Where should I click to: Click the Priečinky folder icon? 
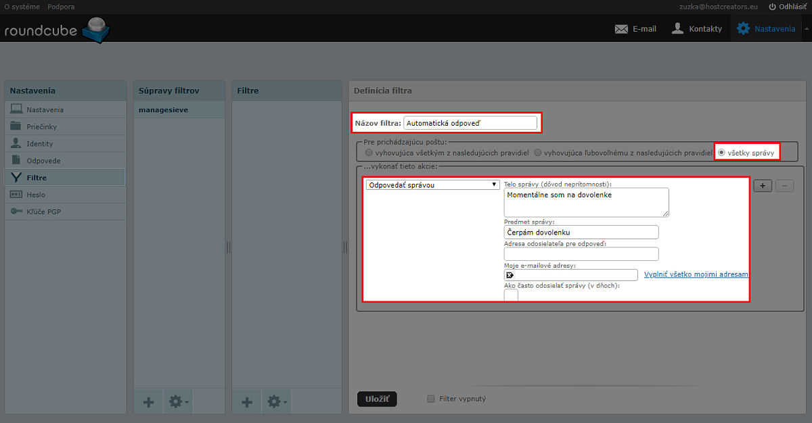pos(16,126)
